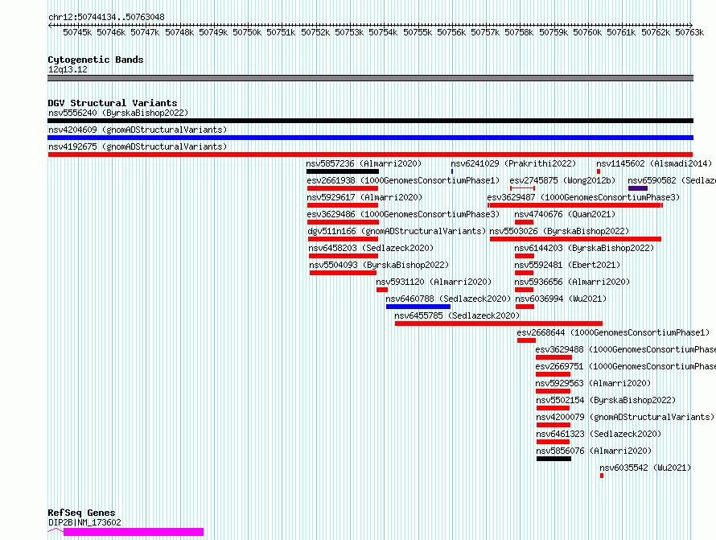Open nsv6458203 (Sedlazeck2020) label

click(x=371, y=248)
